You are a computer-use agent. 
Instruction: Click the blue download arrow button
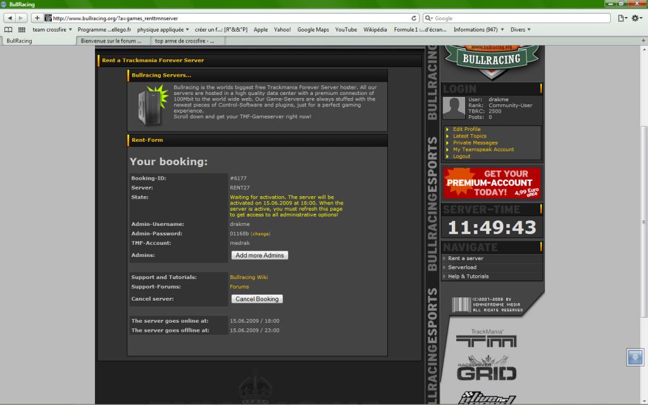(x=635, y=357)
